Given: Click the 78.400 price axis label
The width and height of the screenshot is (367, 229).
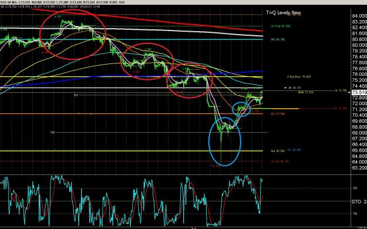Looking at the screenshot, I should pyautogui.click(x=359, y=57).
